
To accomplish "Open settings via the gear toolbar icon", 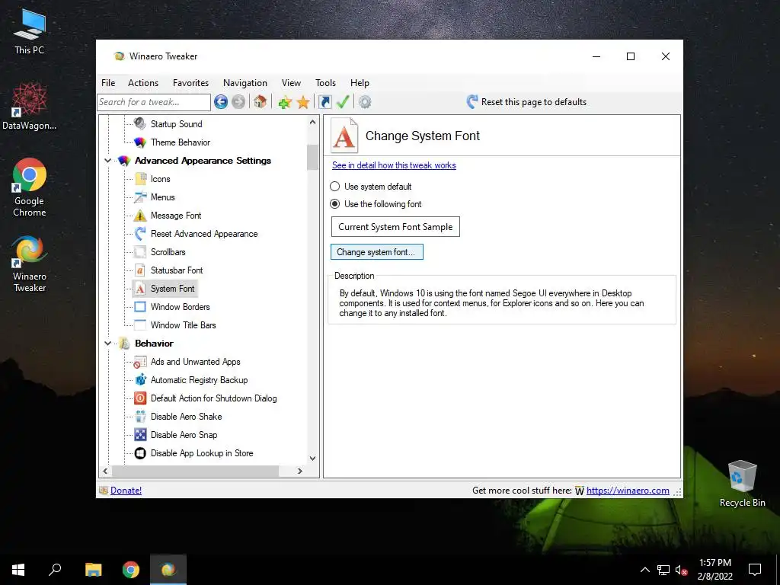I will (365, 102).
